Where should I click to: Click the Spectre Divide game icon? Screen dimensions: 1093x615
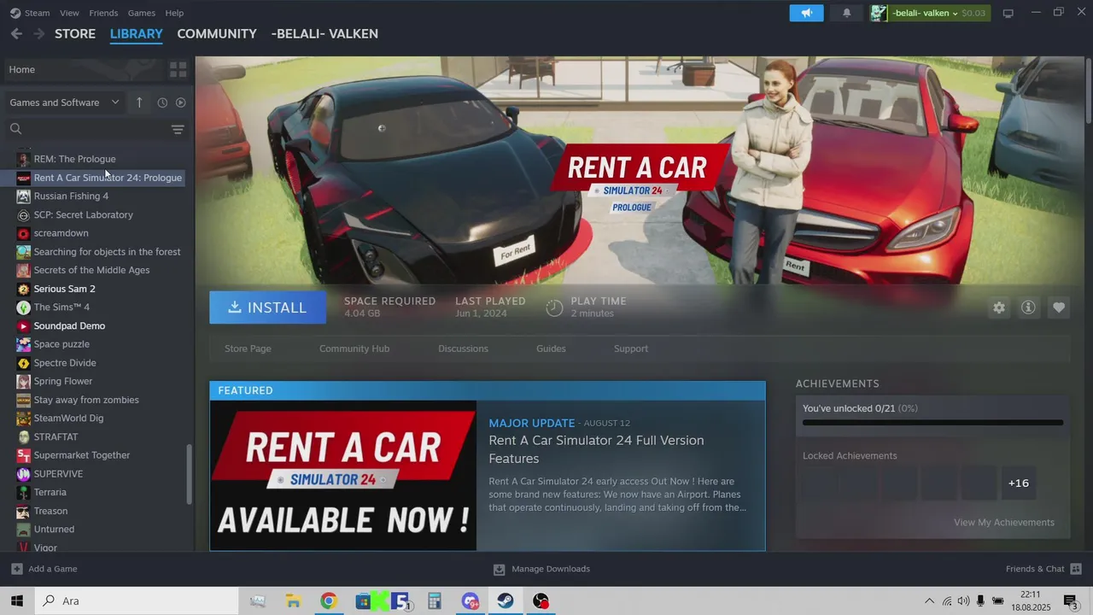[24, 363]
